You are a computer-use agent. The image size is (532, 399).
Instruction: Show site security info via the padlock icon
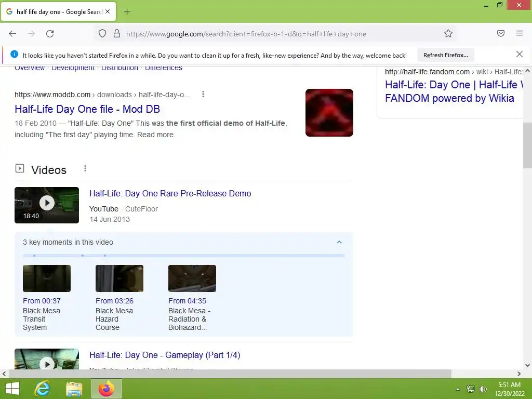tap(117, 34)
